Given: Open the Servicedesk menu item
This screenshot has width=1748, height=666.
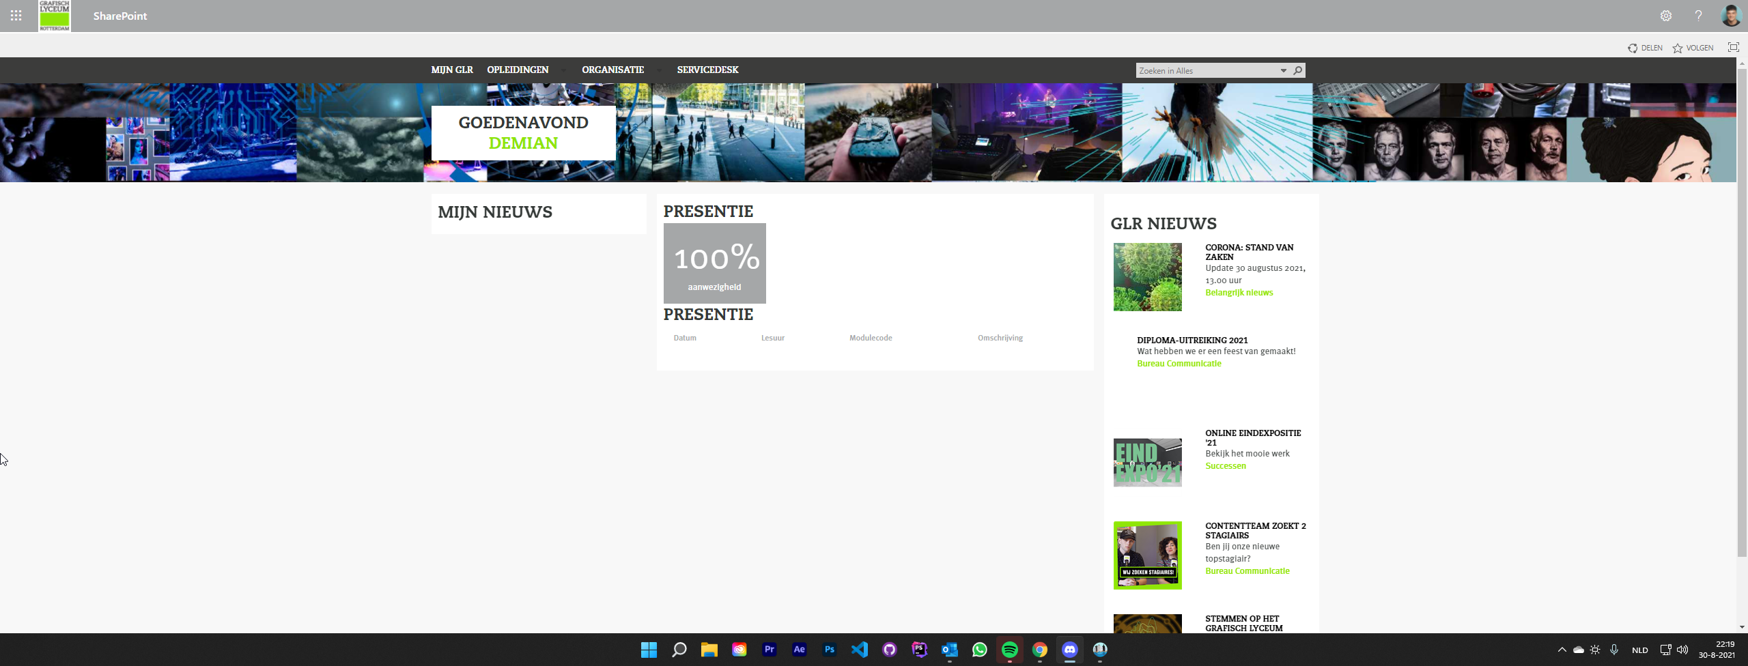Looking at the screenshot, I should [707, 70].
